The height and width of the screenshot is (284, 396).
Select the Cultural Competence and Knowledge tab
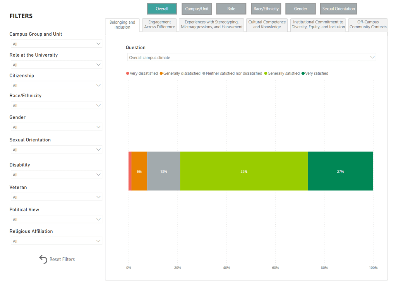(267, 24)
